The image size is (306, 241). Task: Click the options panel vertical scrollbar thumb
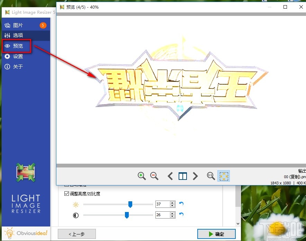click(x=238, y=196)
